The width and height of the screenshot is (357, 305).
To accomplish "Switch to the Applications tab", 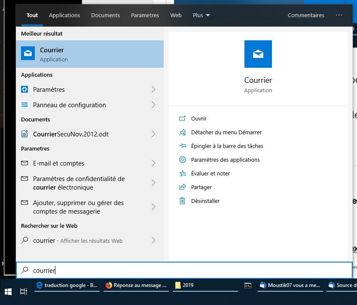I will click(x=64, y=15).
